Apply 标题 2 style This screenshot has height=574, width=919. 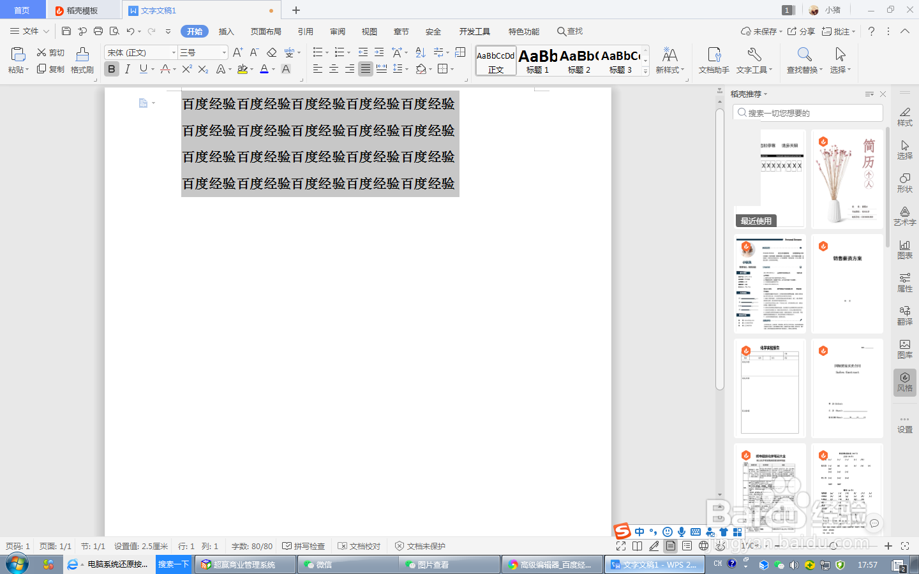coord(579,61)
